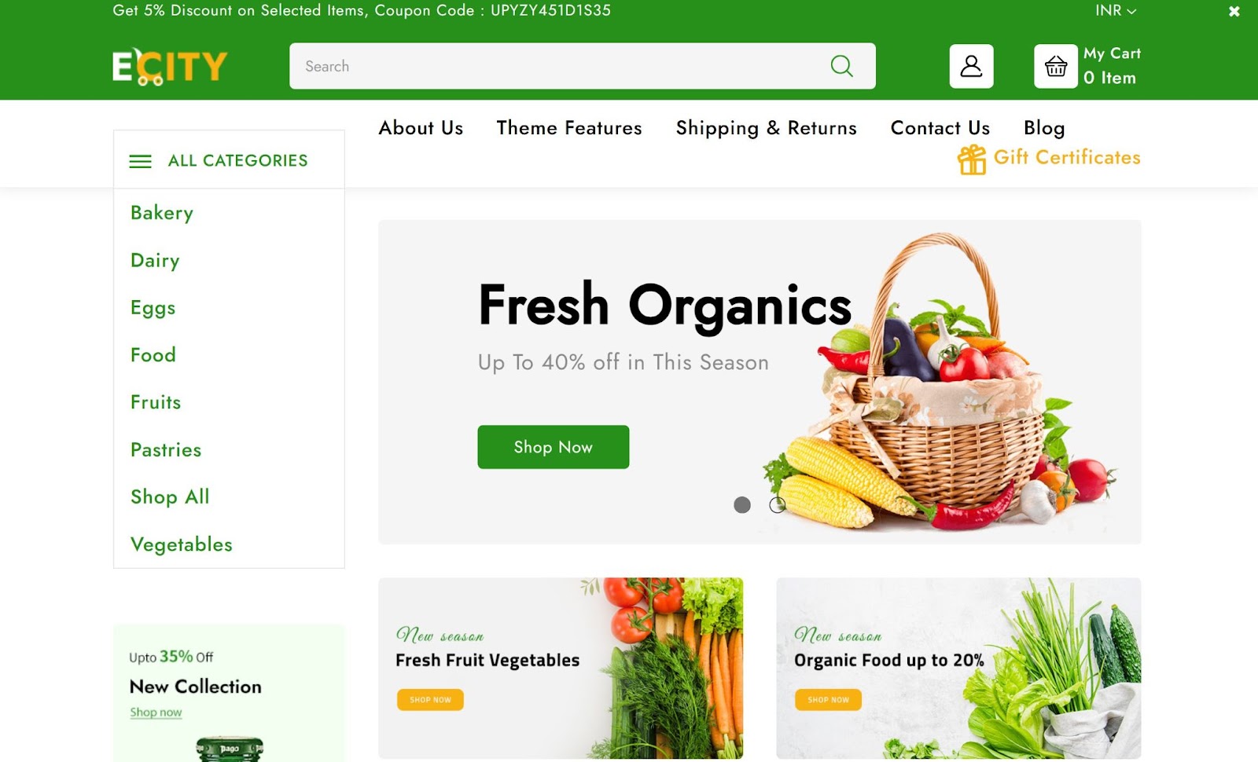Collapse the ALL CATEGORIES menu

(229, 160)
